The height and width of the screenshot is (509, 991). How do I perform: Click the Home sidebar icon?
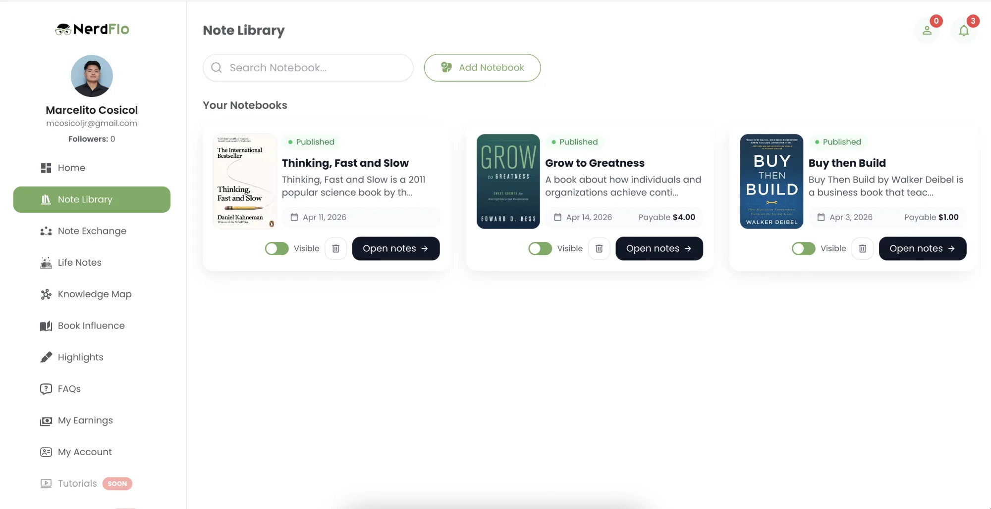click(46, 168)
